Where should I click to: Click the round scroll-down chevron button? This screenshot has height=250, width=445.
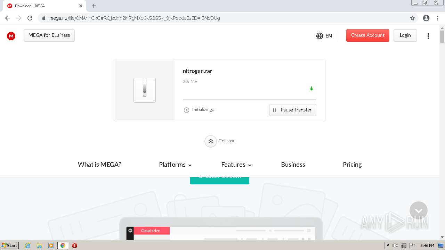pyautogui.click(x=419, y=210)
